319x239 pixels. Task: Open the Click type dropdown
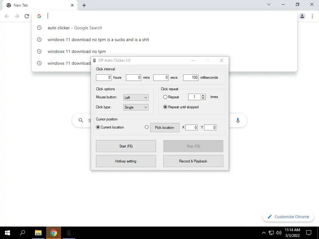[x=136, y=107]
